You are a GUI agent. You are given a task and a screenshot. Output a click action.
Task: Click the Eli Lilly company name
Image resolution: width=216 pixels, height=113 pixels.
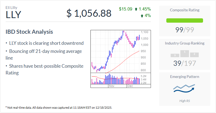tap(12, 8)
